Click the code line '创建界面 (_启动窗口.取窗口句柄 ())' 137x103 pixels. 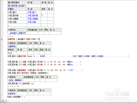(23, 39)
